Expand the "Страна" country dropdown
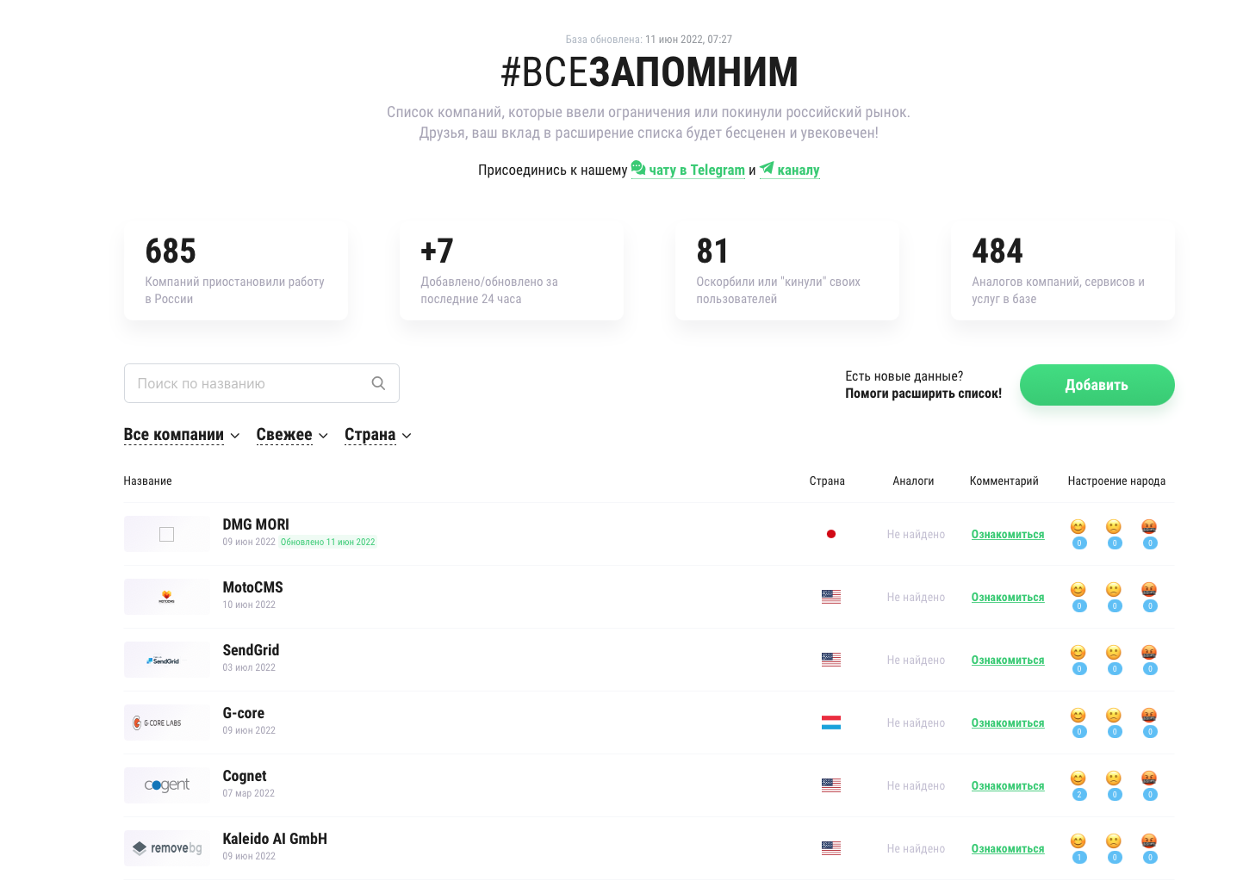The width and height of the screenshot is (1243, 887). 377,435
